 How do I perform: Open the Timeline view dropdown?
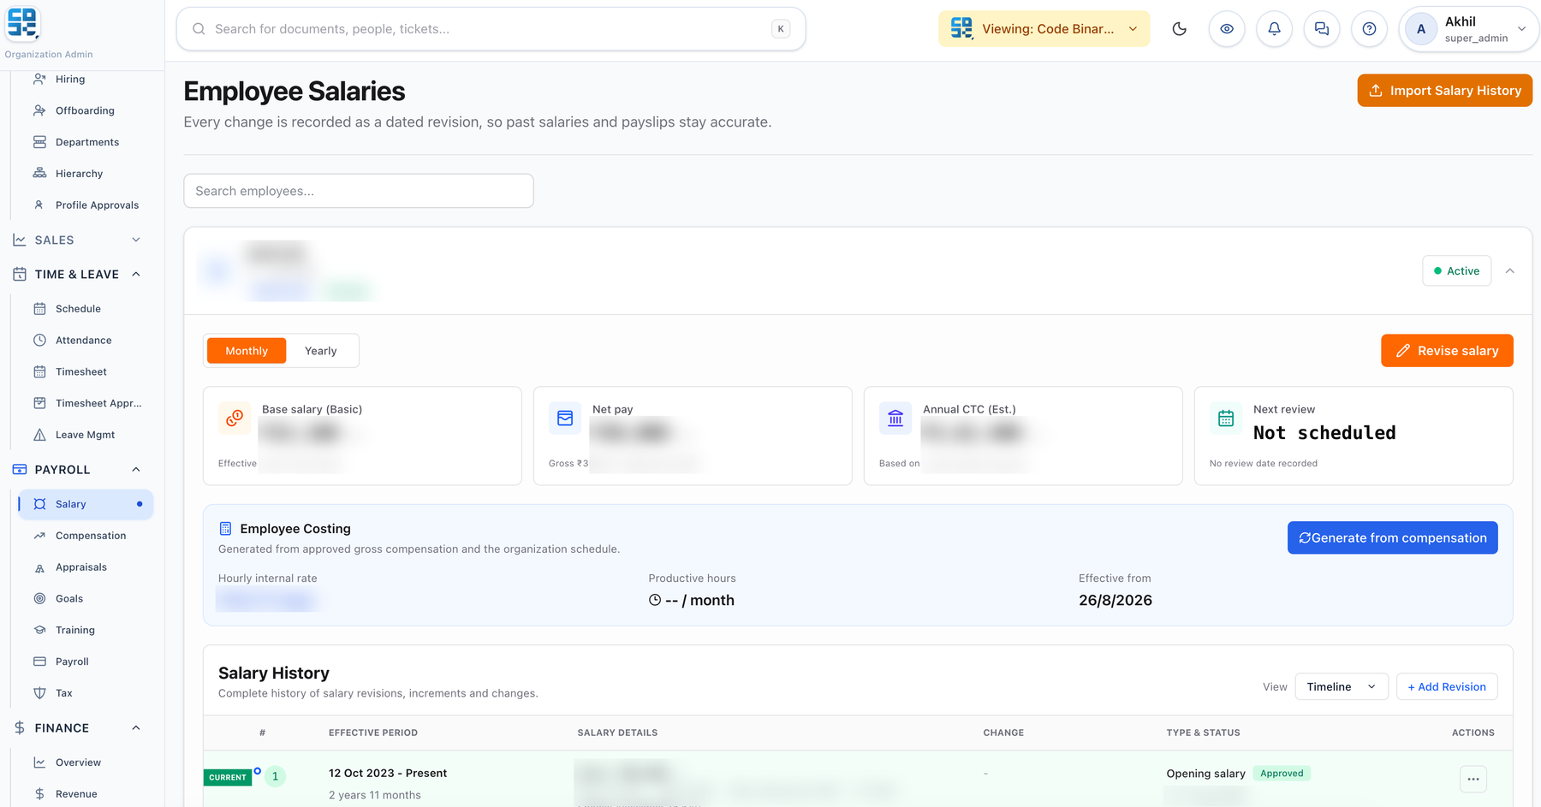tap(1341, 686)
